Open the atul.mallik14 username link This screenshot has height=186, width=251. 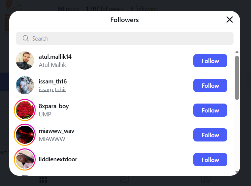coord(55,57)
